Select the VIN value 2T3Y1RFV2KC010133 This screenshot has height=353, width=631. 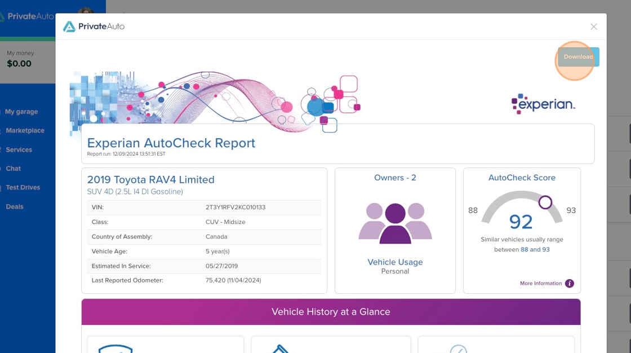[235, 207]
